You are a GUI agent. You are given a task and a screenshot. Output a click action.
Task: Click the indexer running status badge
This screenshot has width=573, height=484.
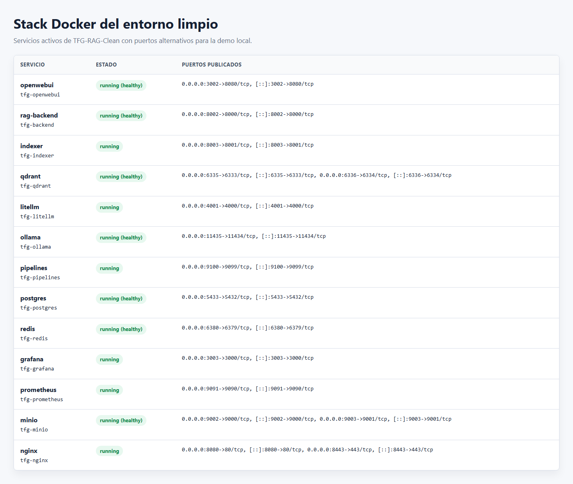pyautogui.click(x=109, y=147)
